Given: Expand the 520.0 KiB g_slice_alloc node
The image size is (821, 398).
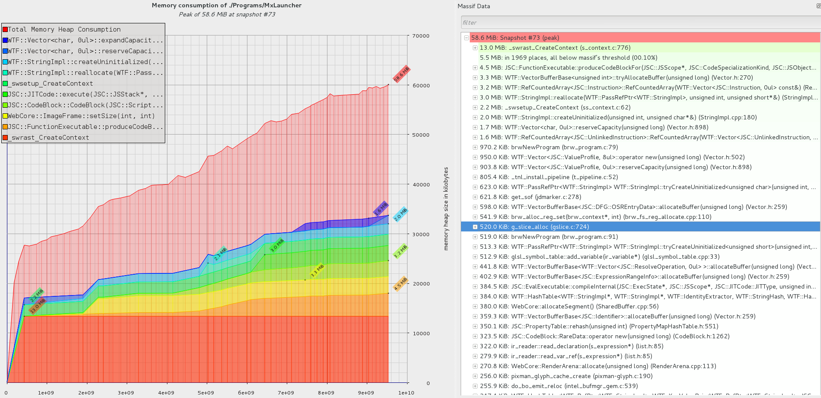Looking at the screenshot, I should coord(475,227).
